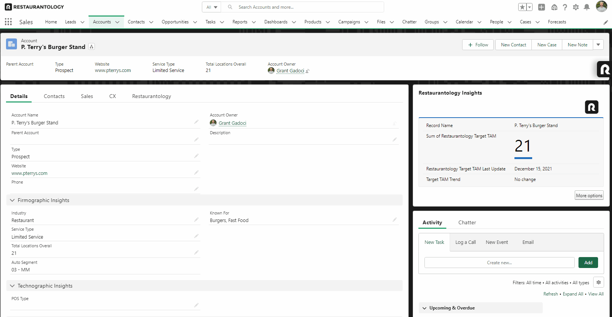Screen dimensions: 612x317
Task: Edit the Service Type field pencil icon
Action: point(196,236)
